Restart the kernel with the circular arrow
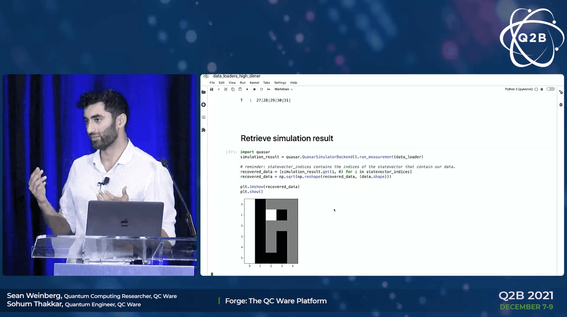 261,89
